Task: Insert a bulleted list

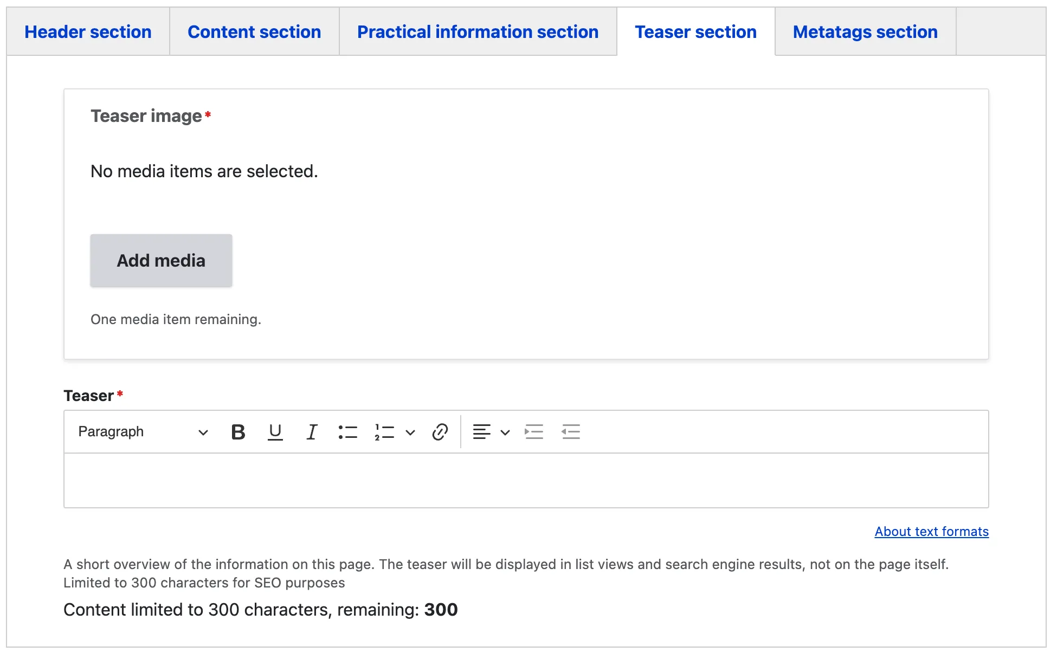Action: [x=347, y=432]
